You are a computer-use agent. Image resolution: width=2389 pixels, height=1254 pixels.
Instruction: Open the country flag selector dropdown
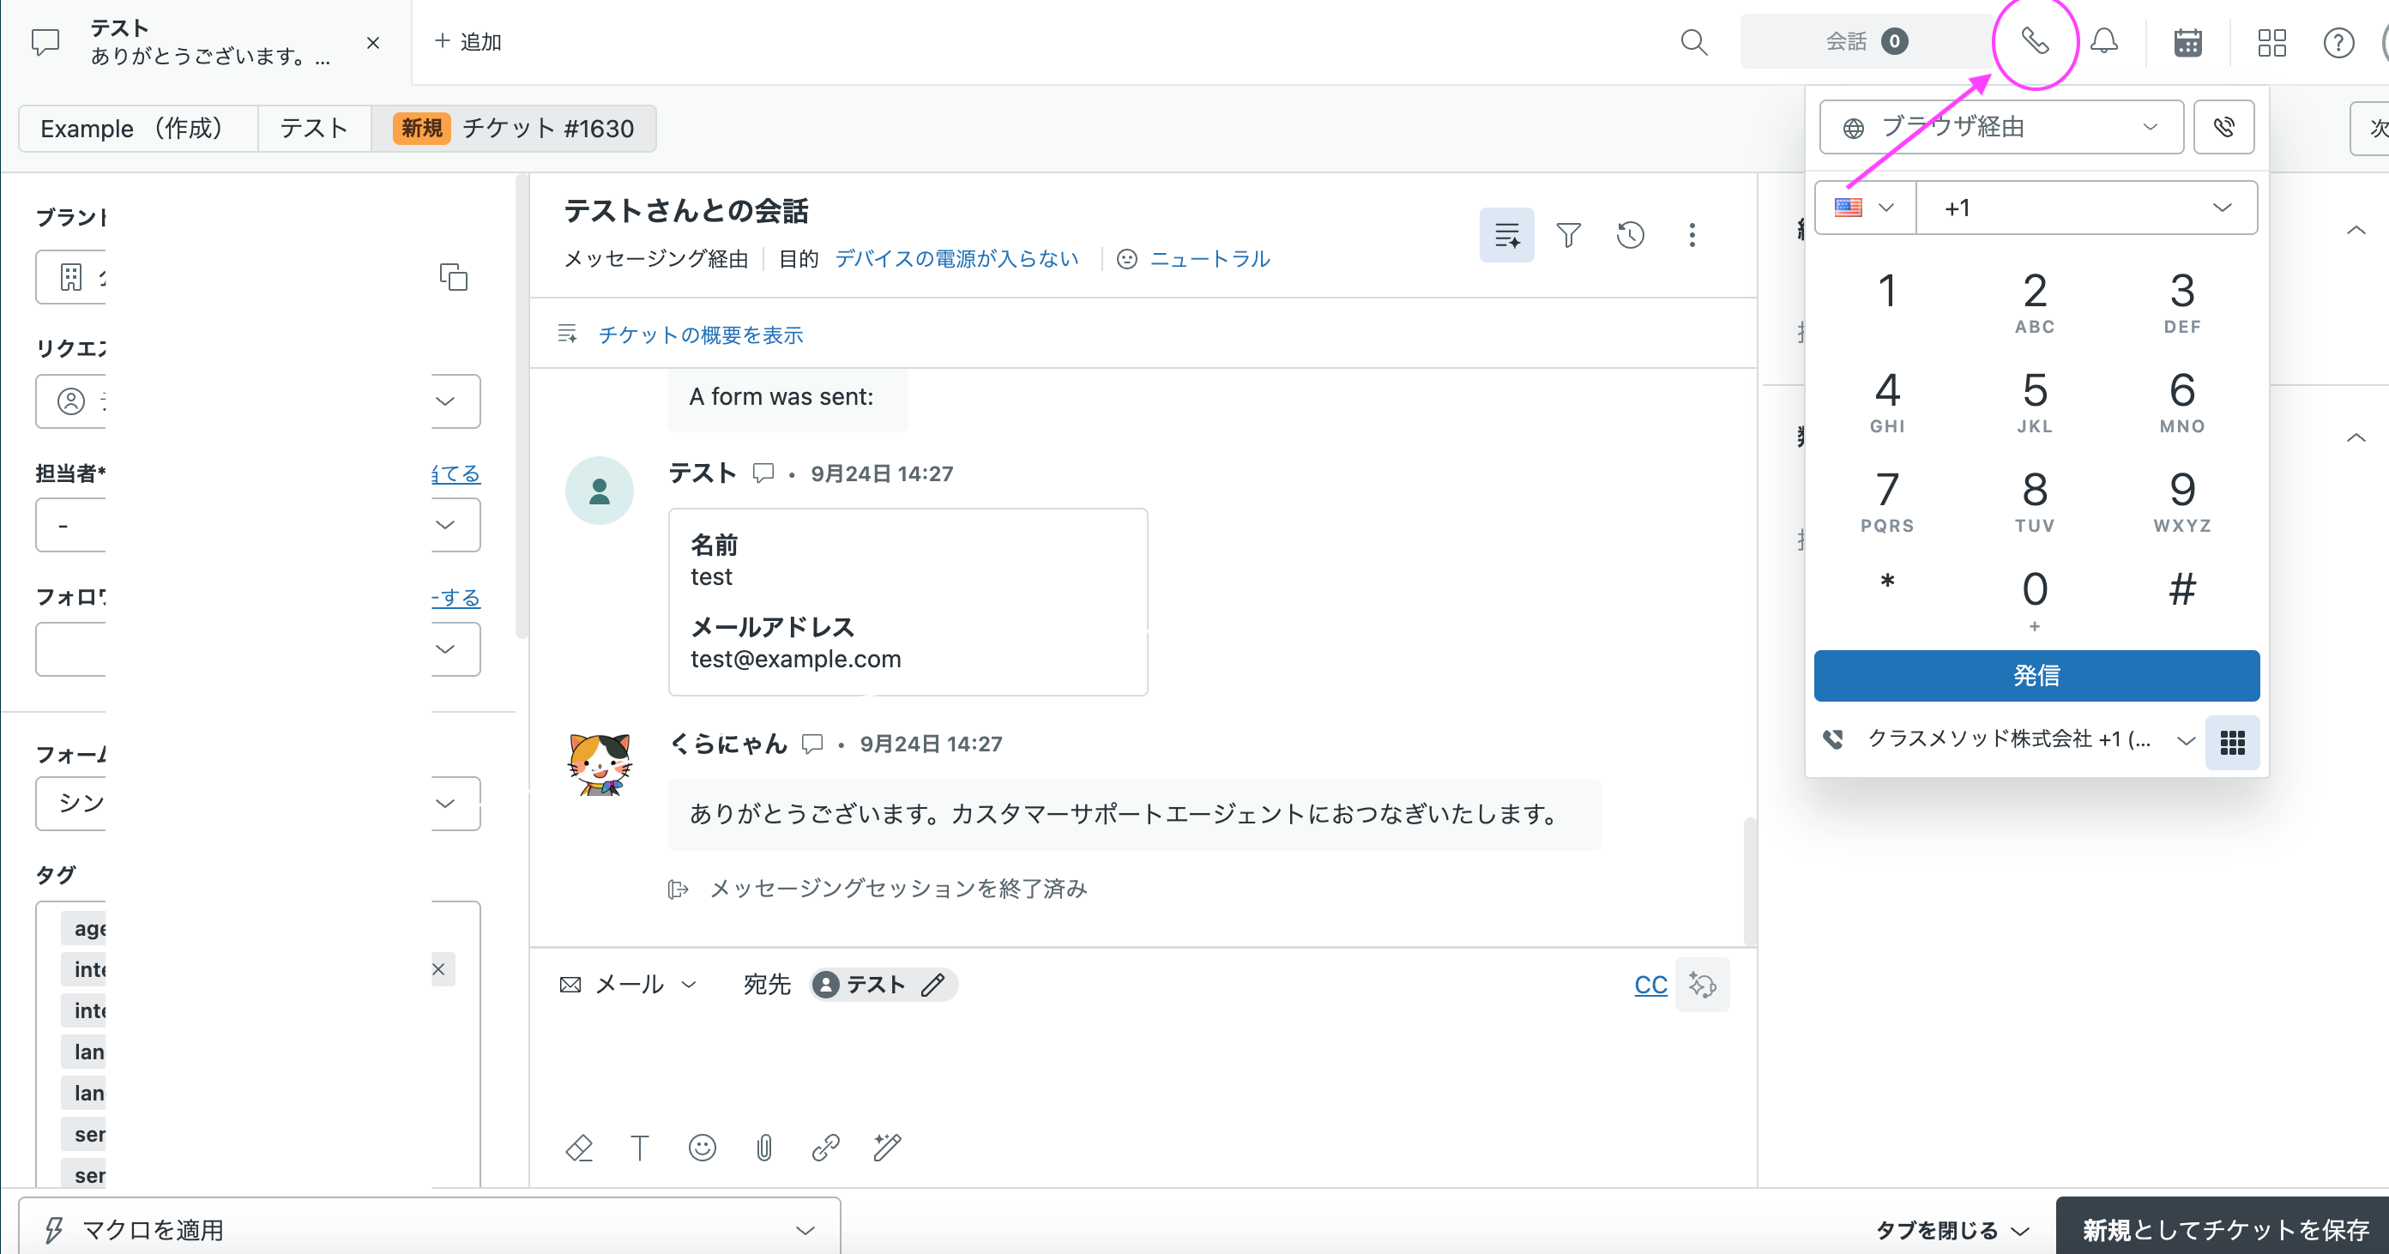1864,208
